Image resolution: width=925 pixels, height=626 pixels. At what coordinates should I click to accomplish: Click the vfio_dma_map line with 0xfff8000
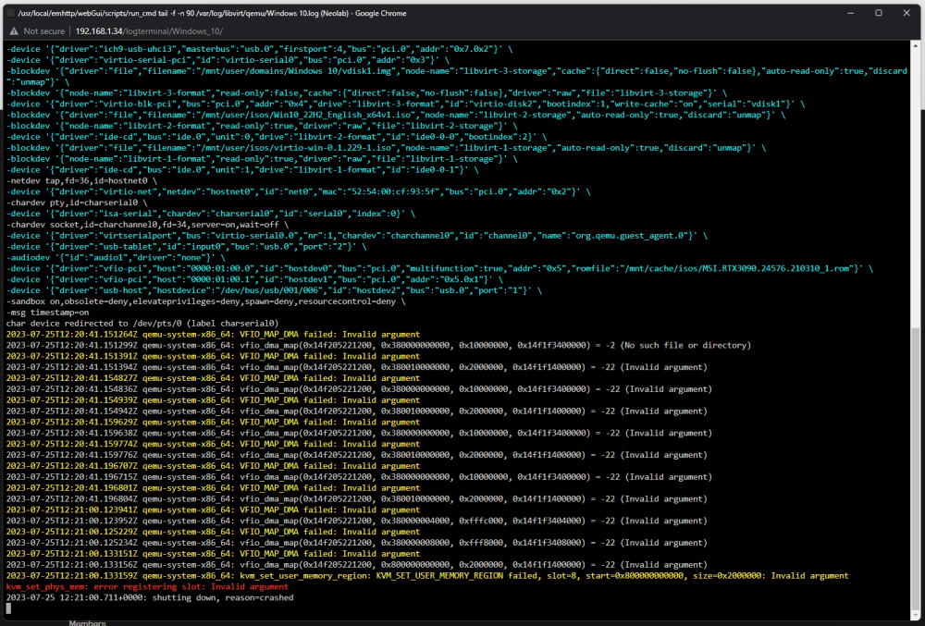click(x=356, y=543)
